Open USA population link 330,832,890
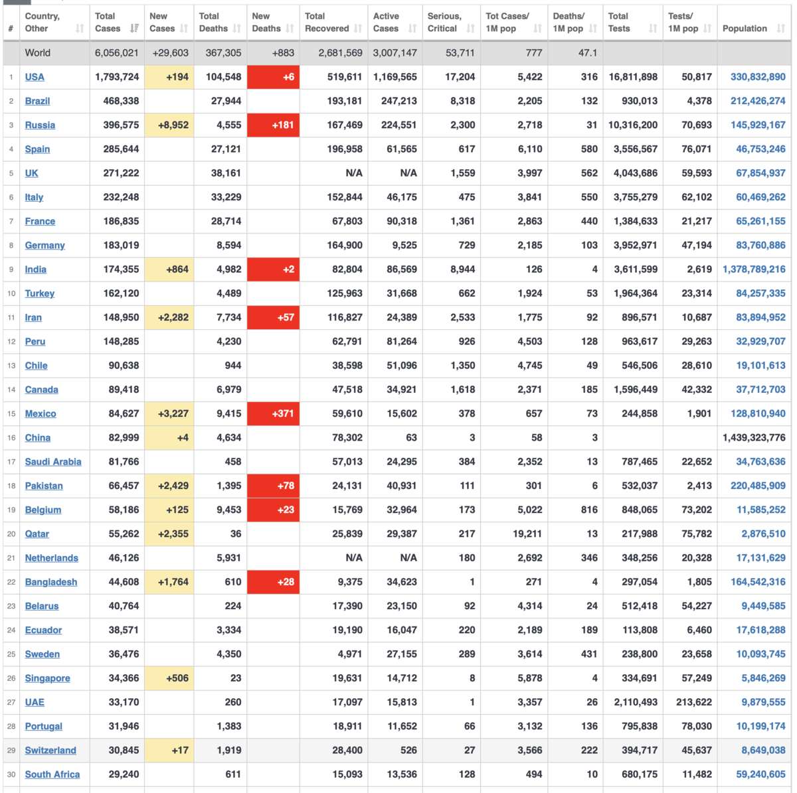 (x=758, y=77)
